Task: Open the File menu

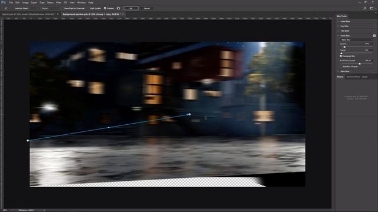Action: point(11,2)
